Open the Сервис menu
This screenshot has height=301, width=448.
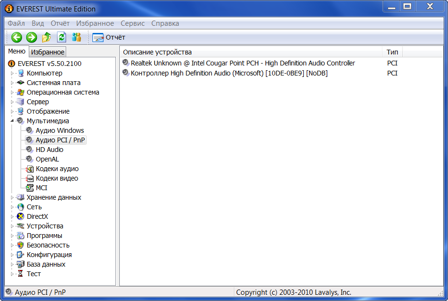point(133,23)
